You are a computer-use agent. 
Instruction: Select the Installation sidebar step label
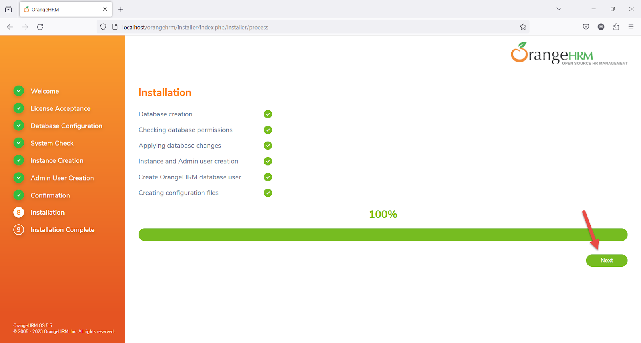point(47,212)
